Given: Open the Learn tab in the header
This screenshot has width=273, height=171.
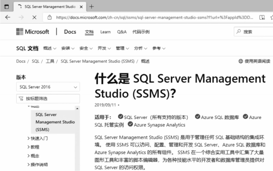Looking at the screenshot, I should pos(105,32).
